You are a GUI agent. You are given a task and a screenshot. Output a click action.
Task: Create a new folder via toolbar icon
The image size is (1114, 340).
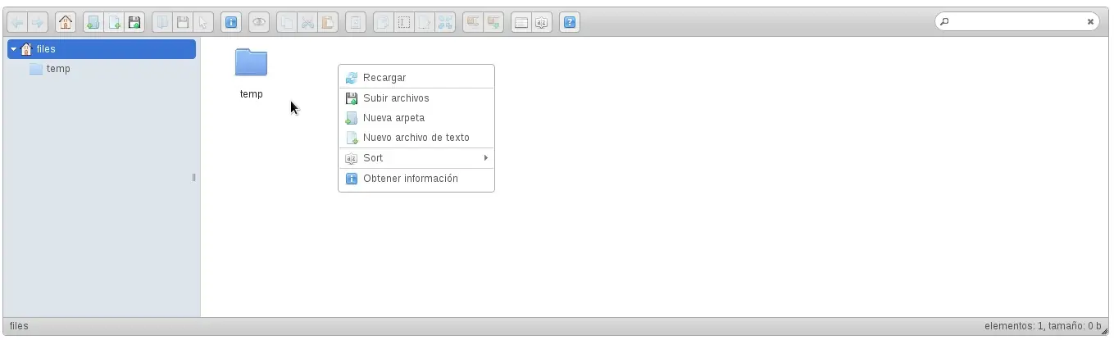point(93,23)
